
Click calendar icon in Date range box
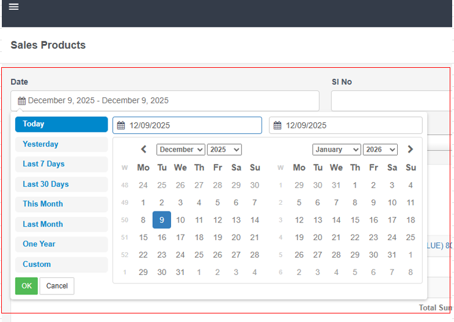click(21, 101)
